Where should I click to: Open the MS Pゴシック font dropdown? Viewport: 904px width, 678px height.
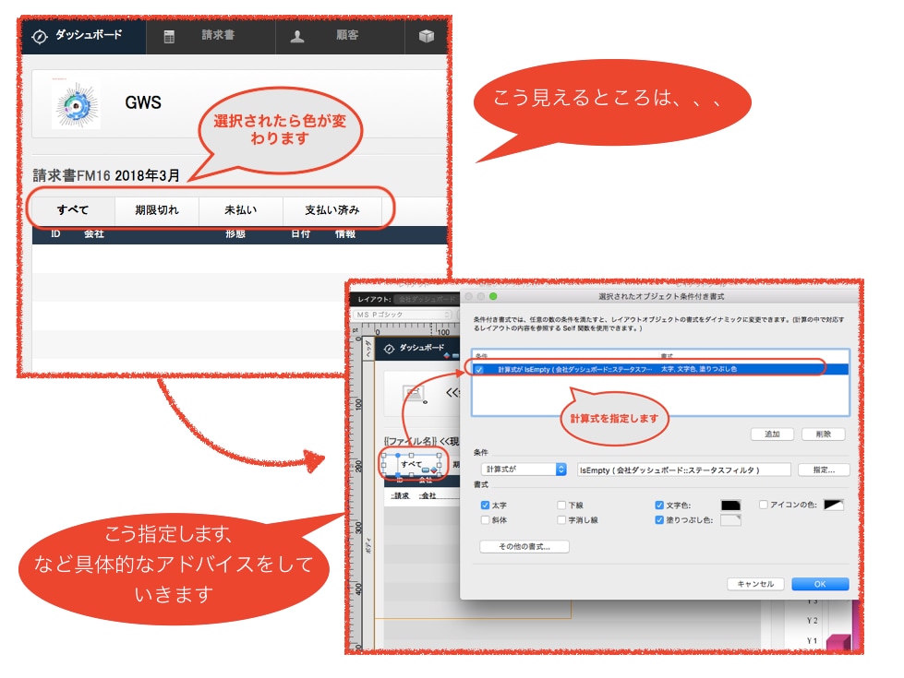click(x=402, y=315)
